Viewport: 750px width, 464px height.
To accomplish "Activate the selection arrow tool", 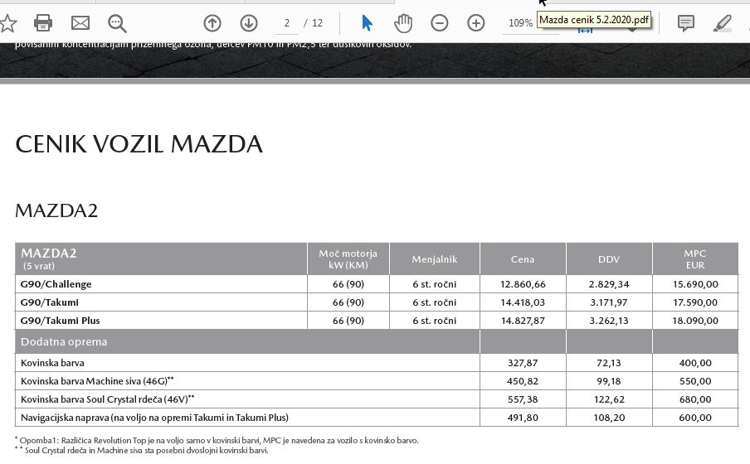I will tap(367, 23).
